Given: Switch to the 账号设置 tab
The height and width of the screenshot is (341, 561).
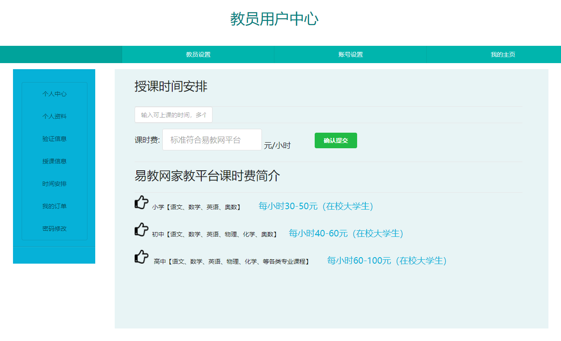Looking at the screenshot, I should pyautogui.click(x=350, y=54).
